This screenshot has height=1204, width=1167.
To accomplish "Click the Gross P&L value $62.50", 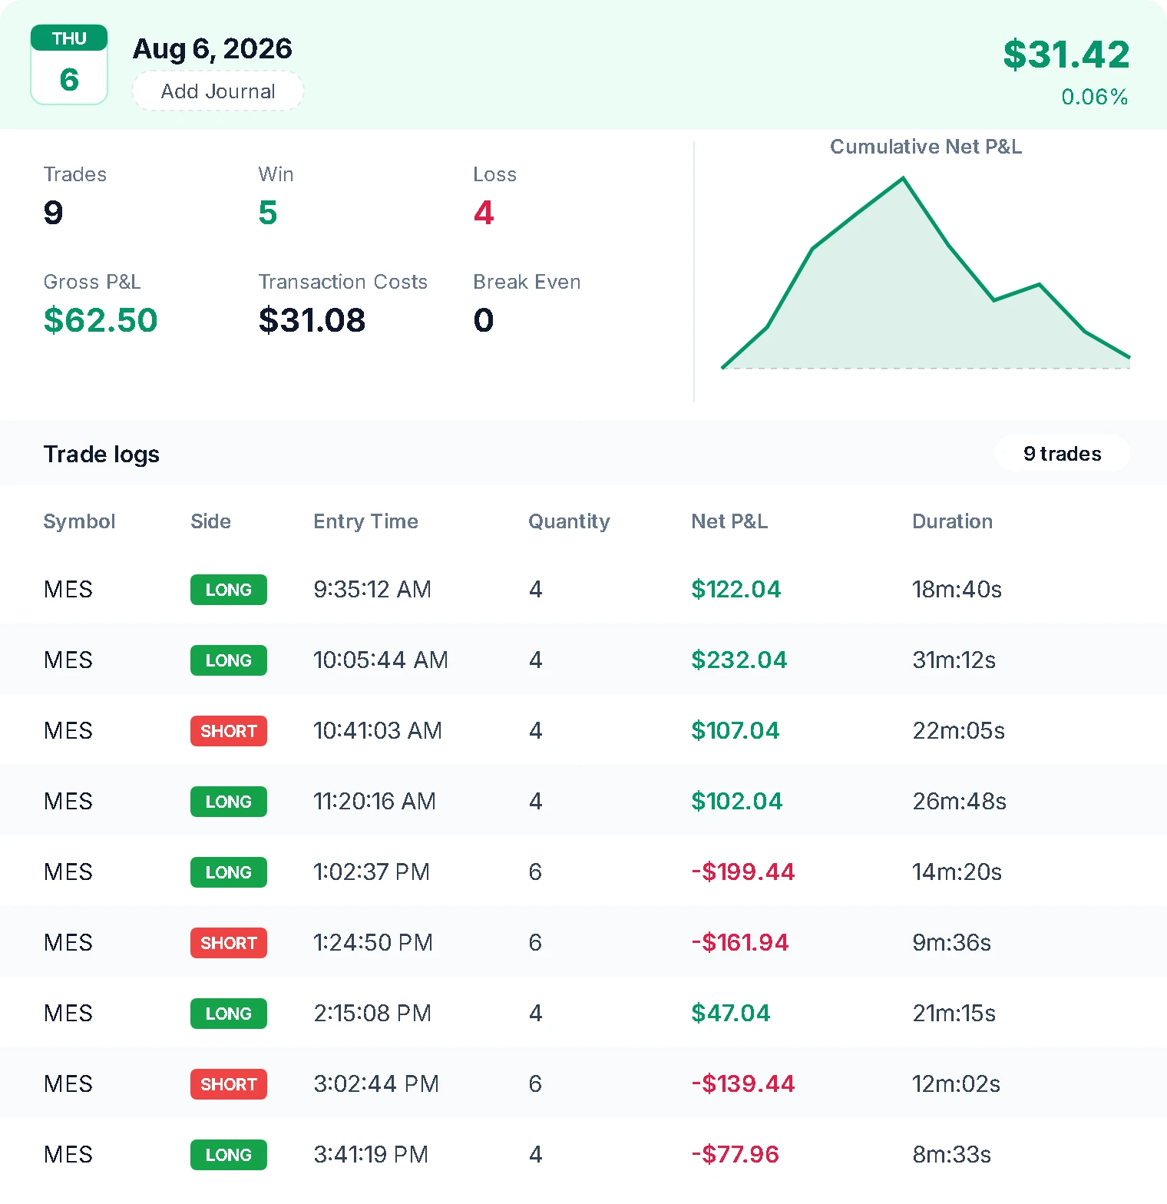I will (101, 319).
